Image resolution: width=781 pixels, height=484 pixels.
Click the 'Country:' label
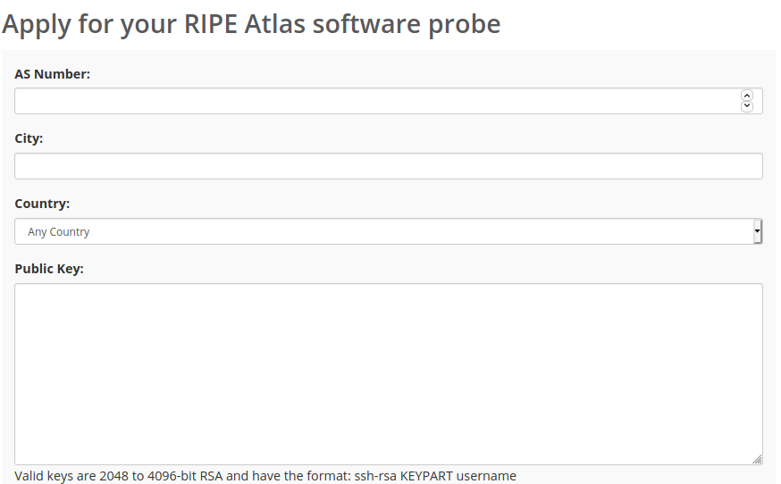[42, 204]
